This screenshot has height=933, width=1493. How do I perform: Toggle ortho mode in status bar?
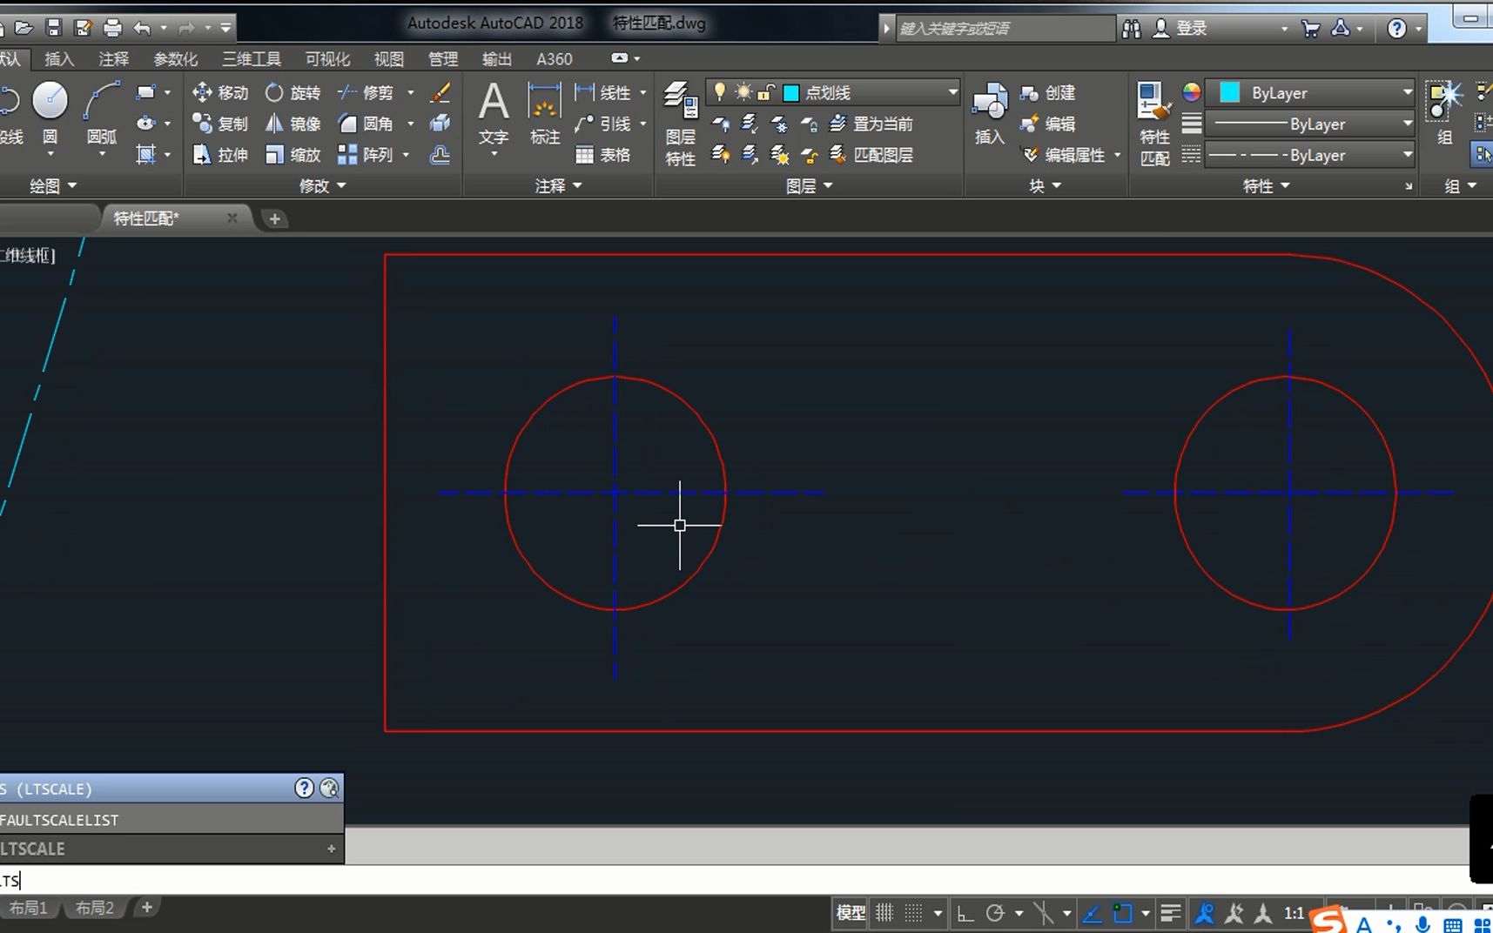[x=965, y=913]
